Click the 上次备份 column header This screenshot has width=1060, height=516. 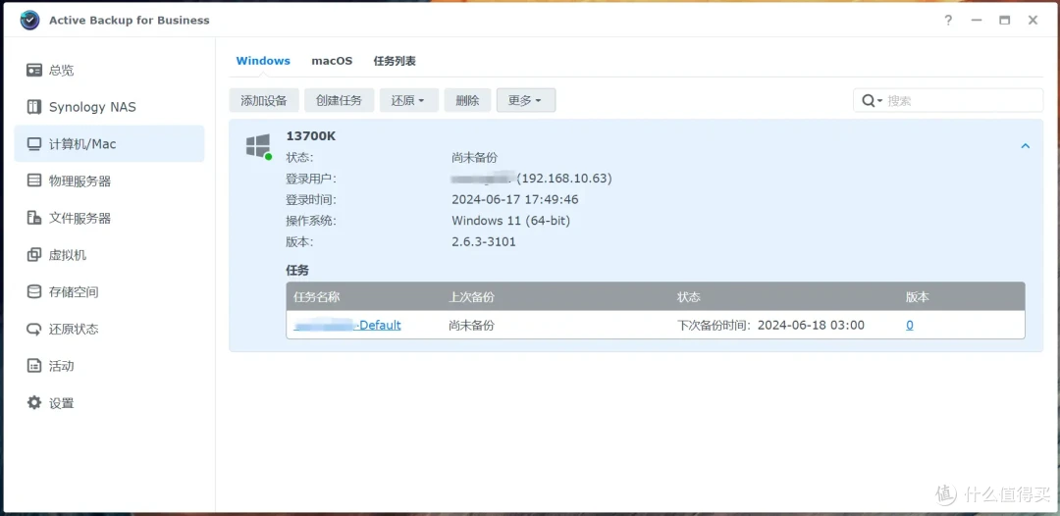(472, 297)
